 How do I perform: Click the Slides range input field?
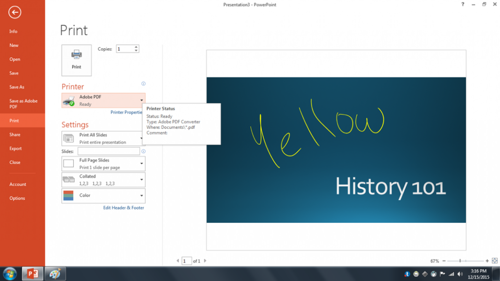109,151
